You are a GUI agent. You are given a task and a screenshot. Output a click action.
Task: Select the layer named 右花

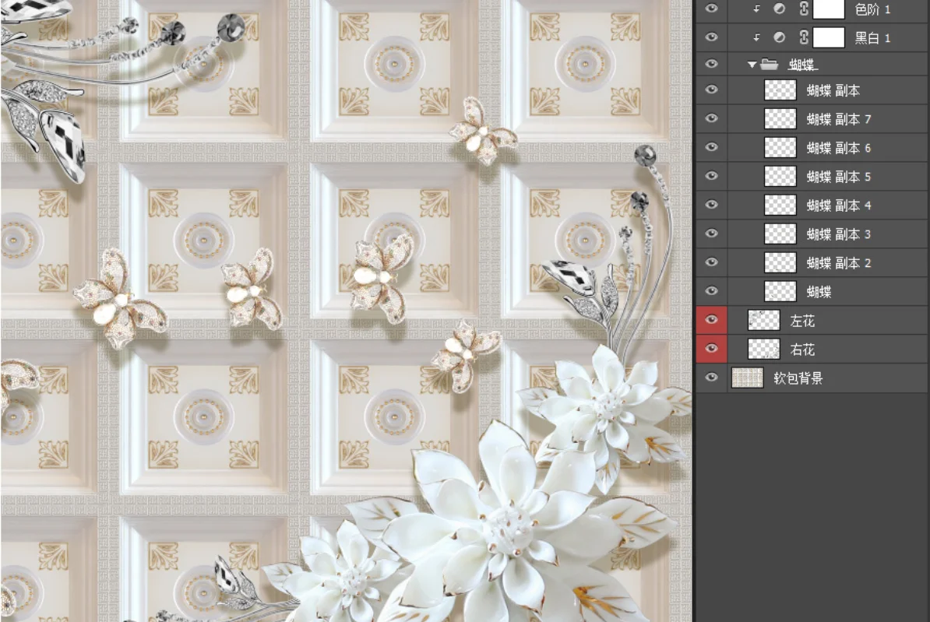pyautogui.click(x=802, y=350)
